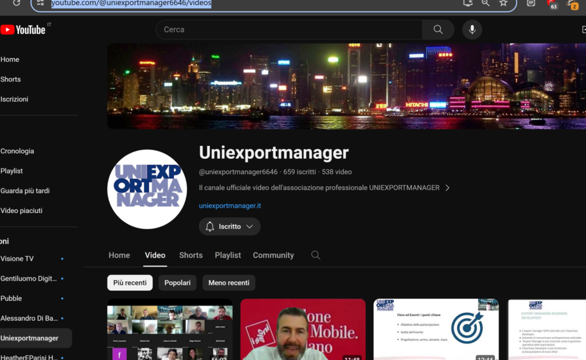
Task: Select Meno recenti filter chip
Action: click(229, 283)
